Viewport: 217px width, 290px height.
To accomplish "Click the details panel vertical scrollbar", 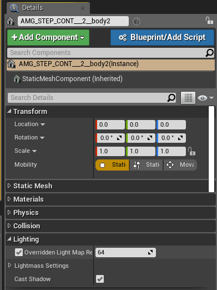I will pos(211,149).
